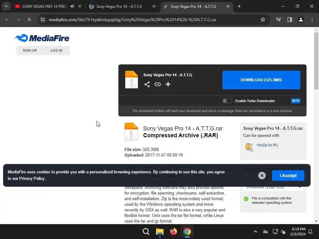Screen dimensions: 319x239
Task: Open the Chrome three-dot menu
Action: (x=312, y=20)
